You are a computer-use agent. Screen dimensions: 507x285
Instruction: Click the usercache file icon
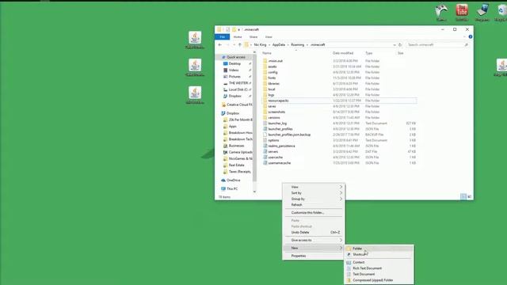265,158
